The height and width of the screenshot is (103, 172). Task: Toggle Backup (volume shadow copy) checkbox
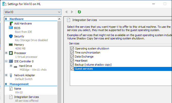72,65
